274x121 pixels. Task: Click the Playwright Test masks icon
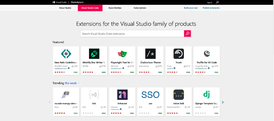point(122,54)
